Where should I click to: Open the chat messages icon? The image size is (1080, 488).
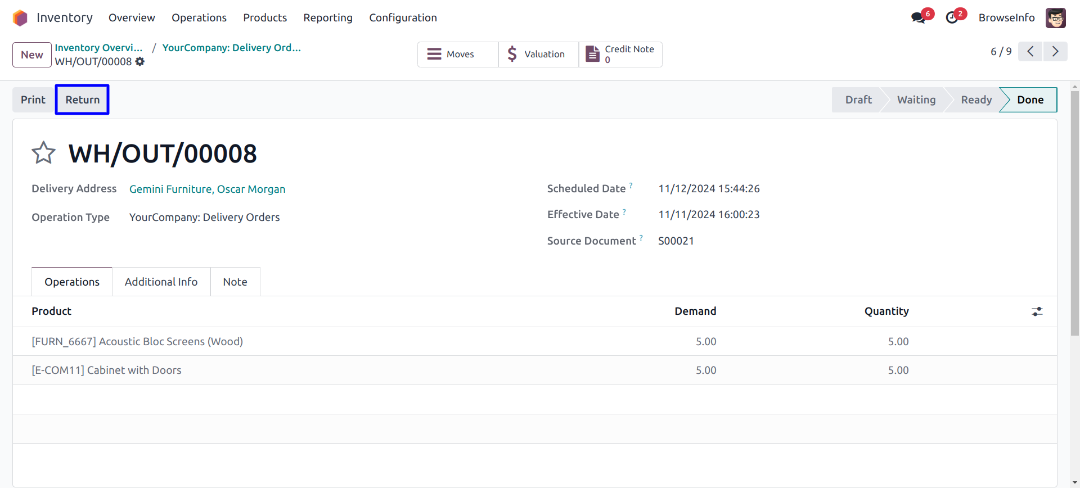(x=918, y=18)
